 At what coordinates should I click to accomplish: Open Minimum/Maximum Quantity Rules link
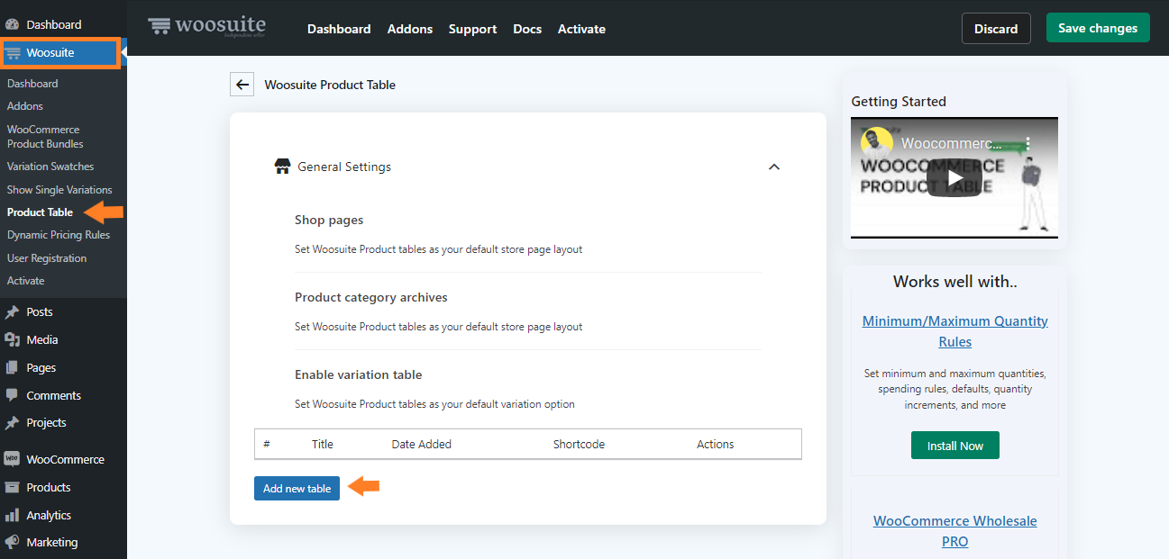tap(955, 331)
